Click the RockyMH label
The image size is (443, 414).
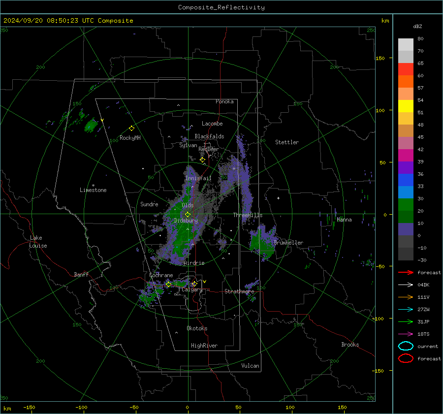[130, 138]
